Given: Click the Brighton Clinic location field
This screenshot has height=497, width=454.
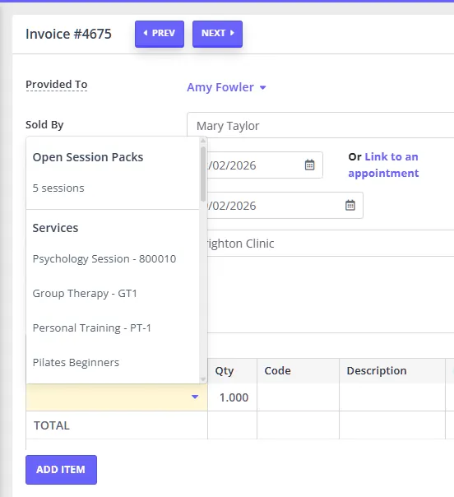Looking at the screenshot, I should point(331,243).
